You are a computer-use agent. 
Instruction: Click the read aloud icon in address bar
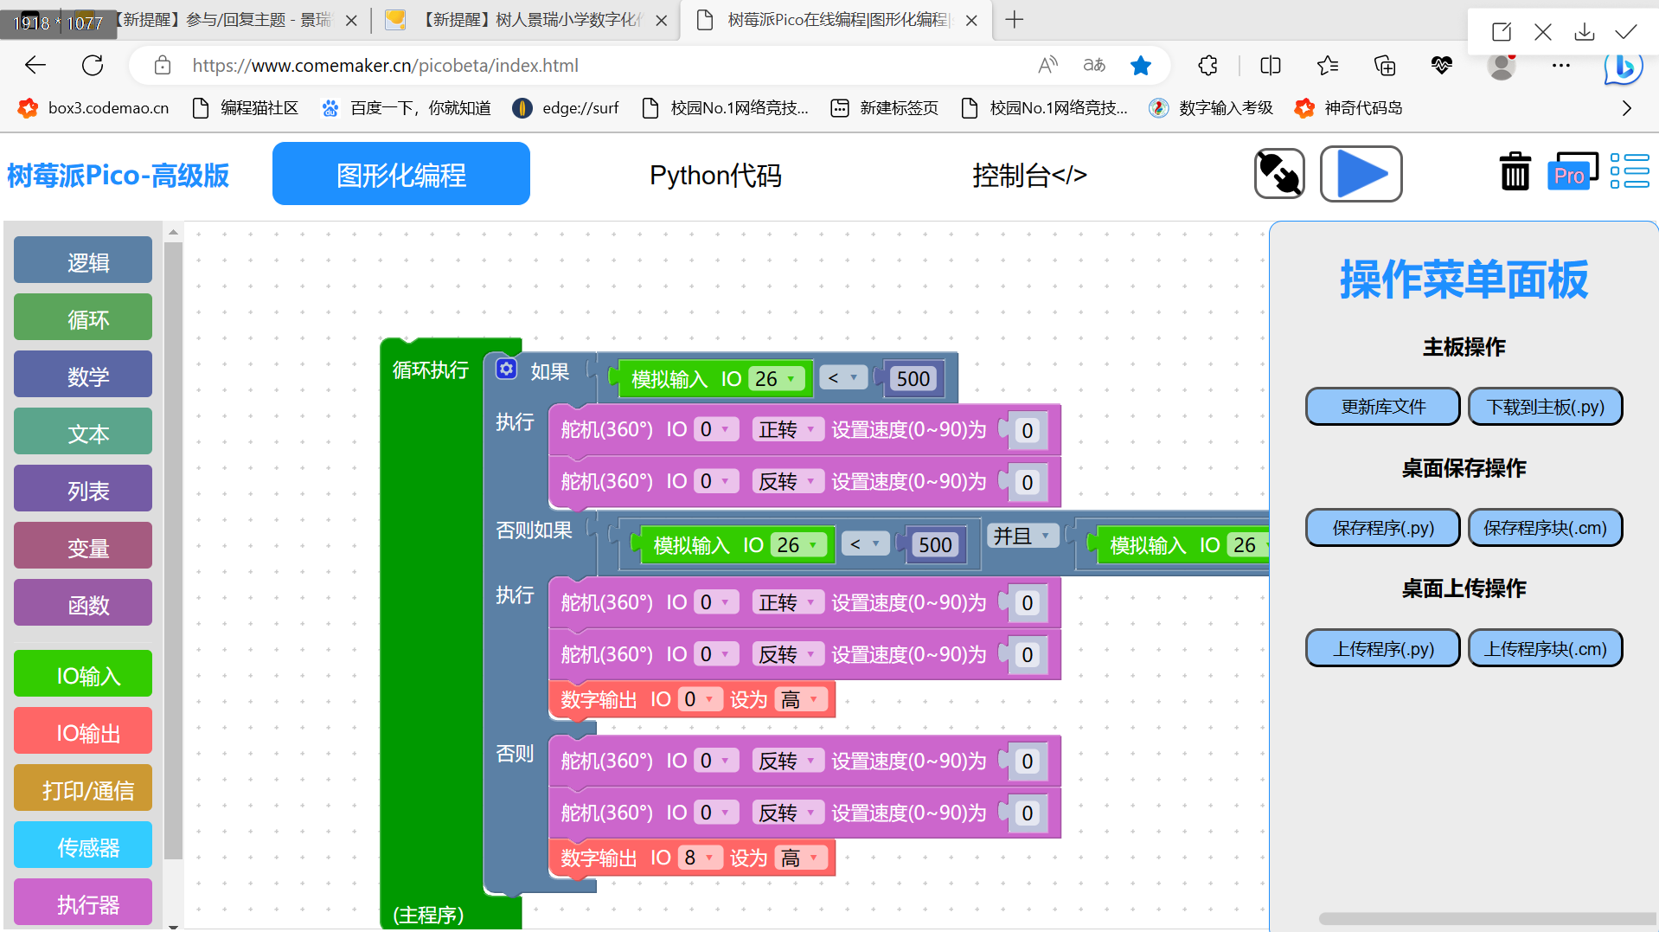(x=1047, y=65)
